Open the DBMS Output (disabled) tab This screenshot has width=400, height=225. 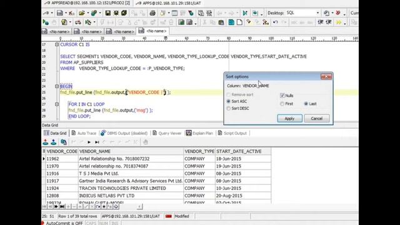pos(124,133)
